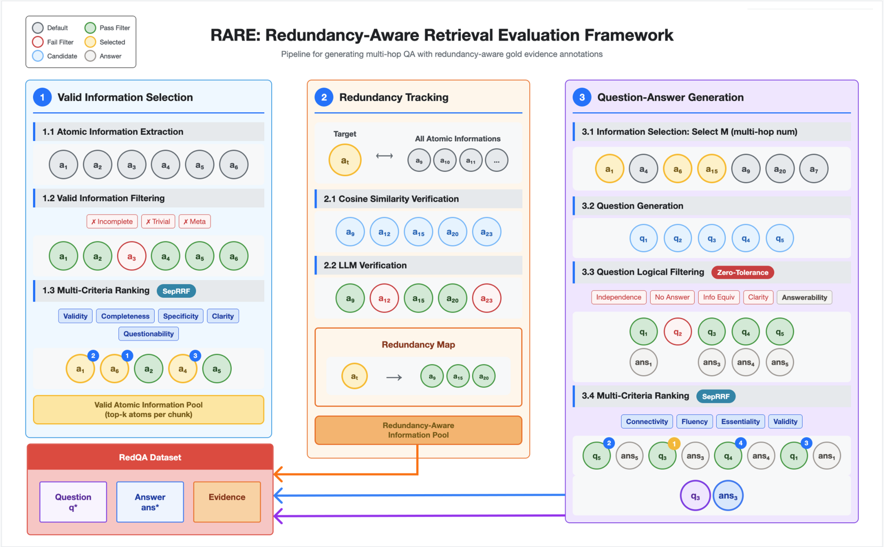This screenshot has width=884, height=547.
Task: Select the purple q₃ final question circle
Action: tap(695, 495)
